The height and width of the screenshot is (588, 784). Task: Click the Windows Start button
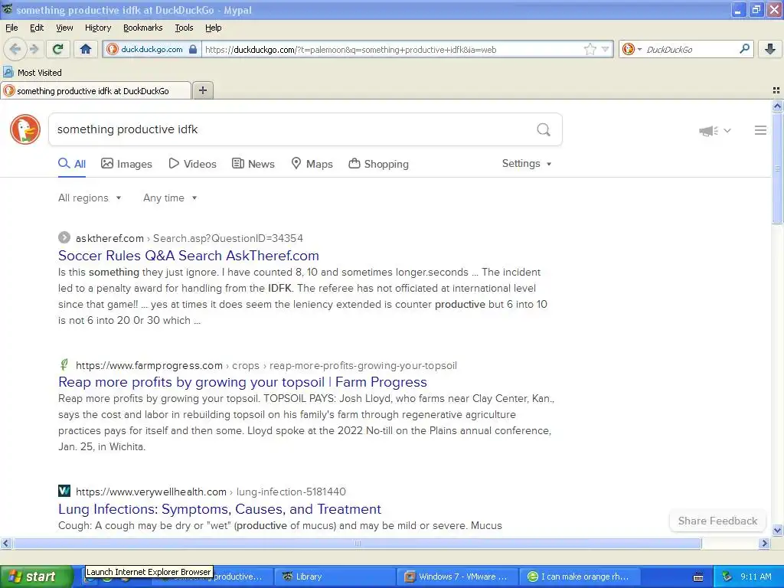click(x=36, y=577)
